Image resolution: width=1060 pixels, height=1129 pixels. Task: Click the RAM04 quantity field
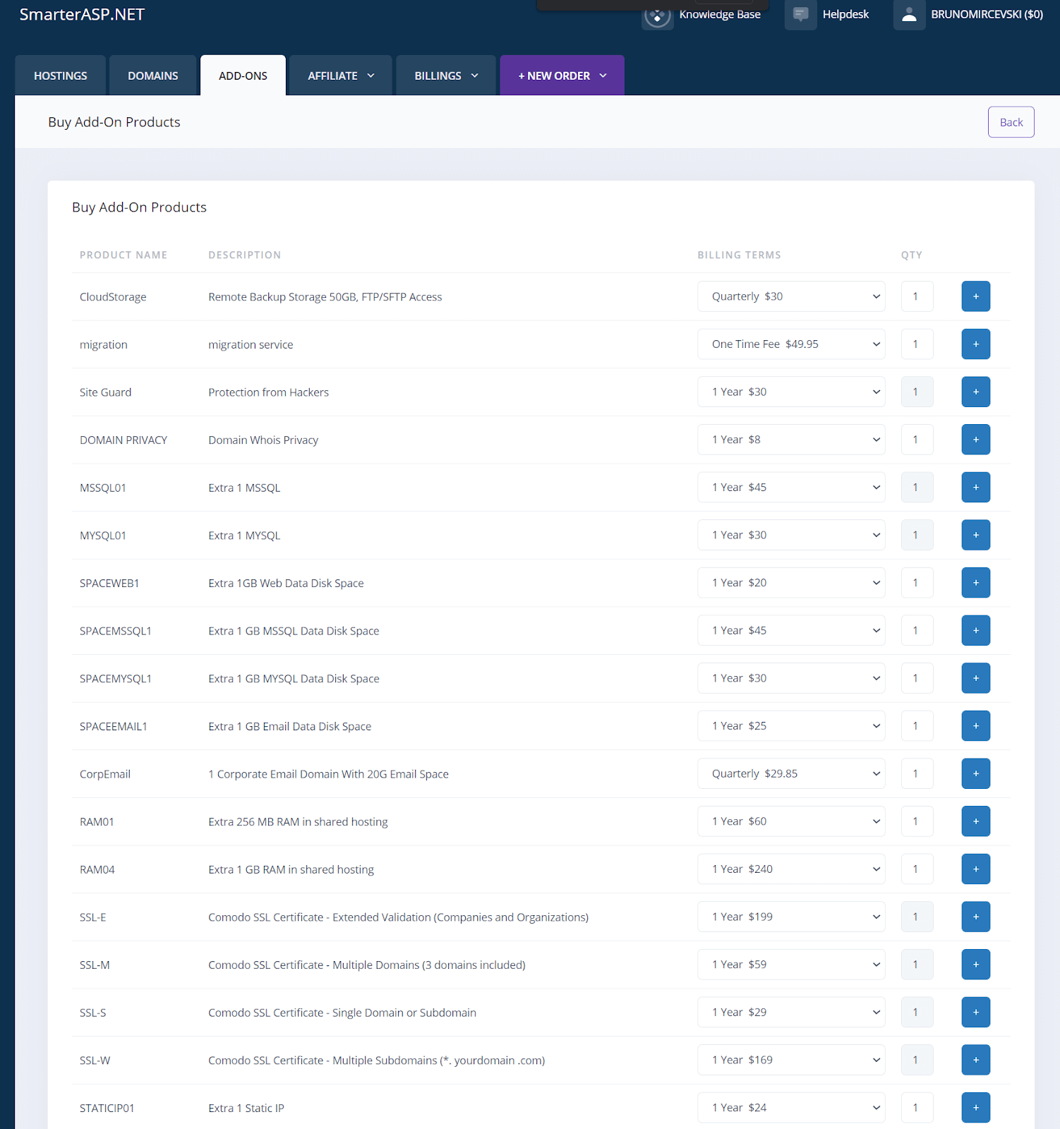[917, 869]
